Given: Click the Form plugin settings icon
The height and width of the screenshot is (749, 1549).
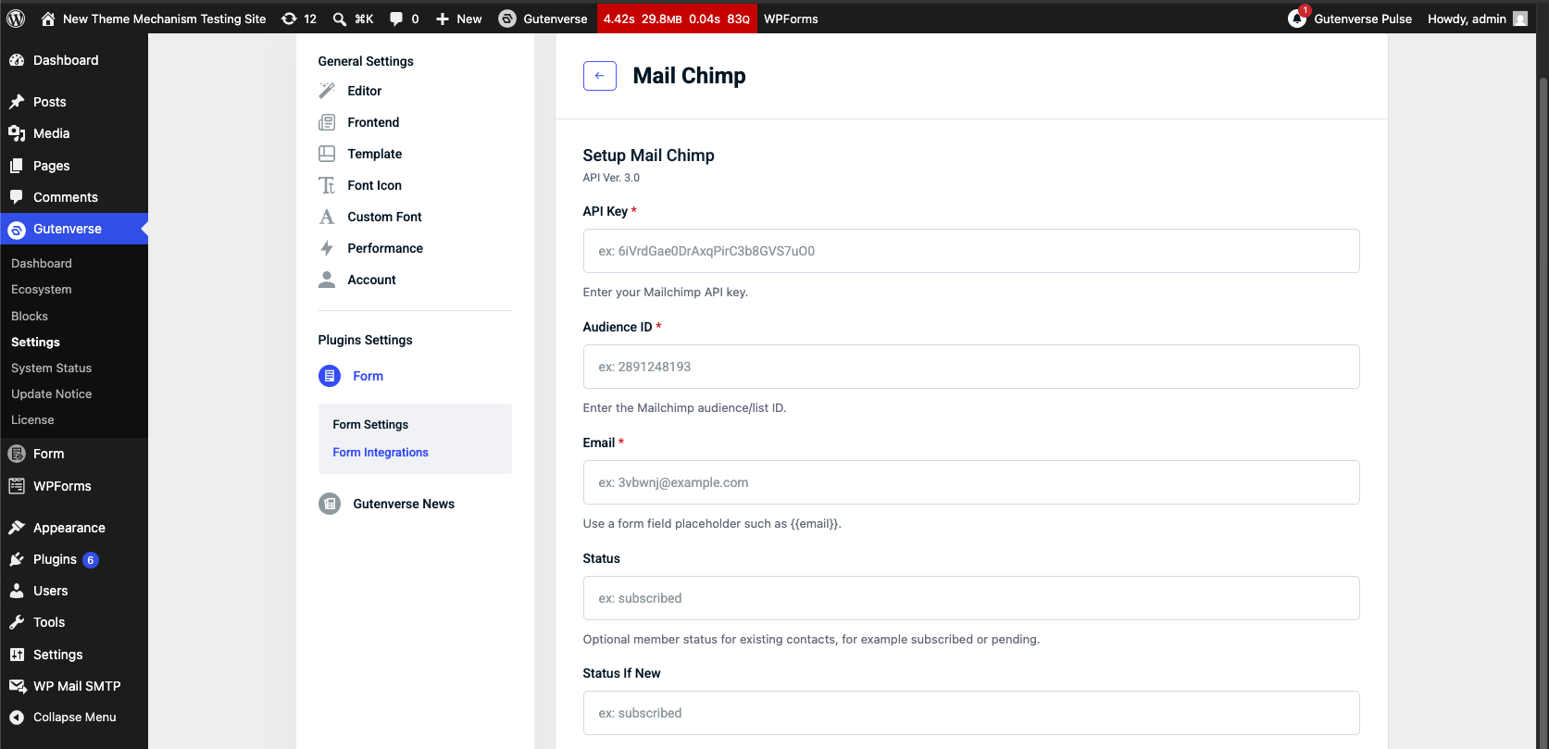Looking at the screenshot, I should (330, 376).
